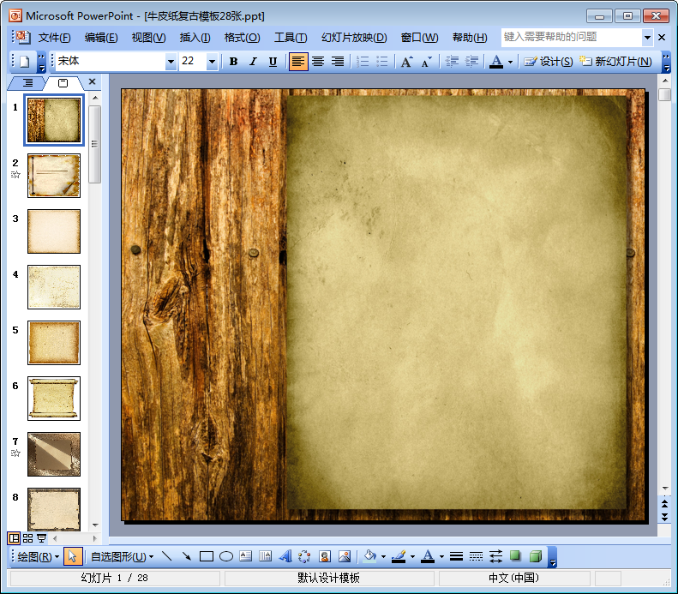
Task: Open the 窗口(W) menu
Action: pos(419,38)
